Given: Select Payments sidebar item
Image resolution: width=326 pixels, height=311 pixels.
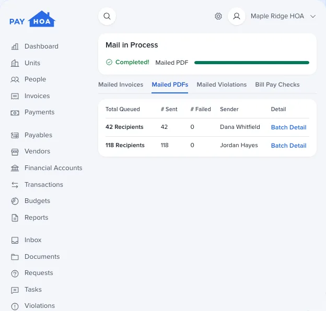Looking at the screenshot, I should coord(40,112).
